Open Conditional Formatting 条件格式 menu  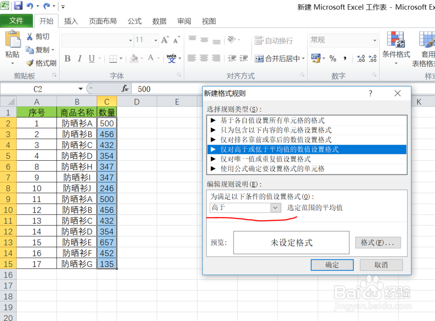[x=396, y=48]
